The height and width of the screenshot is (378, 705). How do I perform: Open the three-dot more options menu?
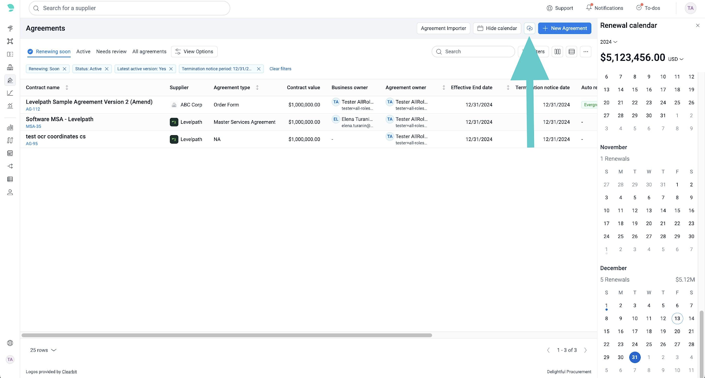click(586, 52)
